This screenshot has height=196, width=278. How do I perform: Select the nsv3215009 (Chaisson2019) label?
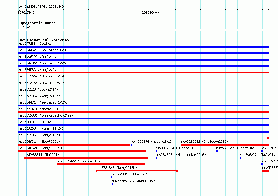coord(42,76)
